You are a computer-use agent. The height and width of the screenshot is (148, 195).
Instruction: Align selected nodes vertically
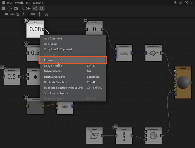coord(40,14)
